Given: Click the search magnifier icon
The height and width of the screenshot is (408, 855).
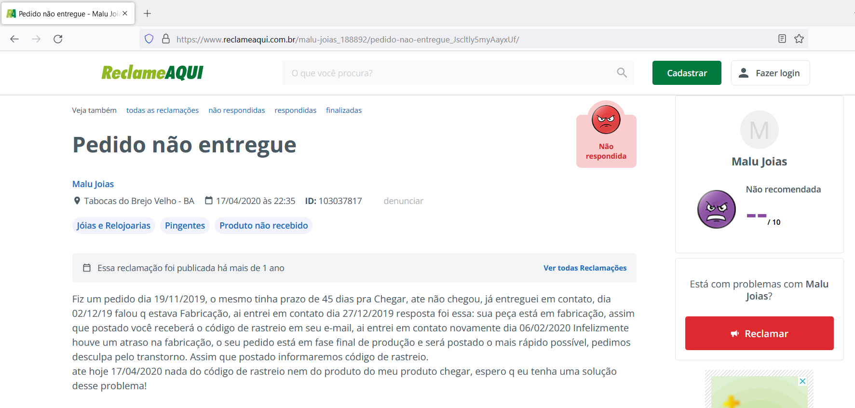Looking at the screenshot, I should click(622, 73).
